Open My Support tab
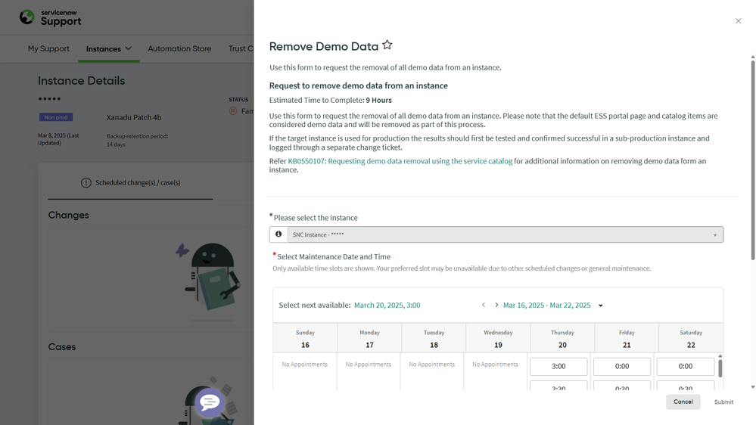This screenshot has width=756, height=425. (48, 48)
